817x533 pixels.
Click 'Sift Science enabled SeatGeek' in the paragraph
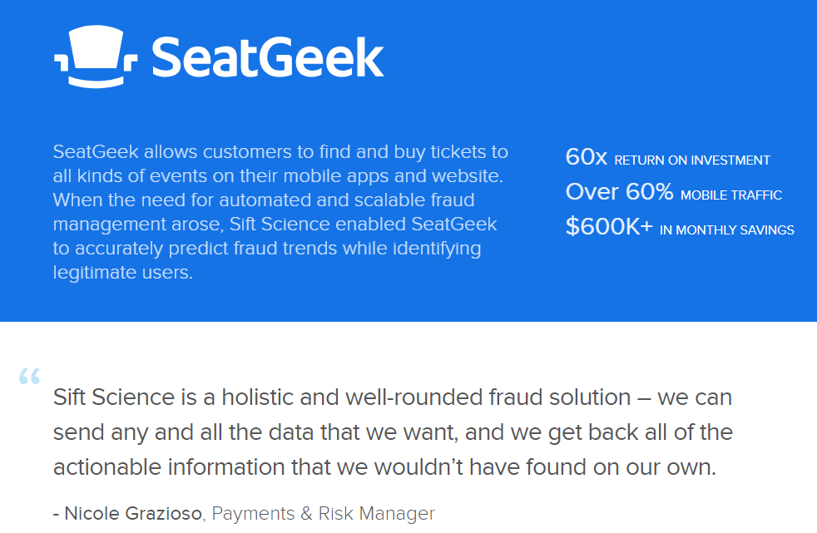pos(364,224)
